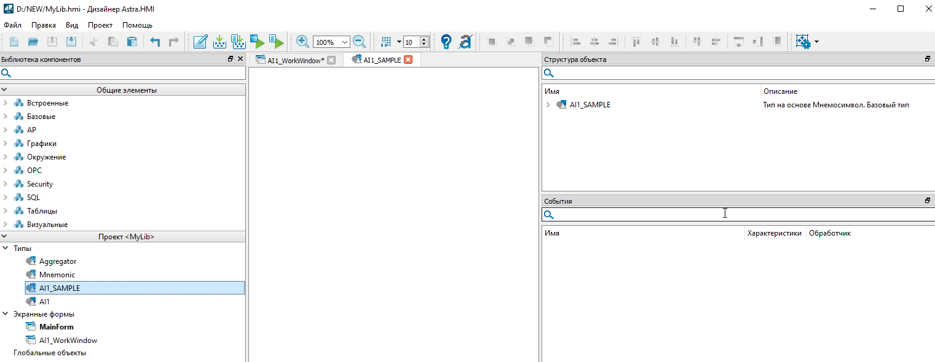
Task: Click the Zoom In magnifier icon
Action: click(302, 42)
